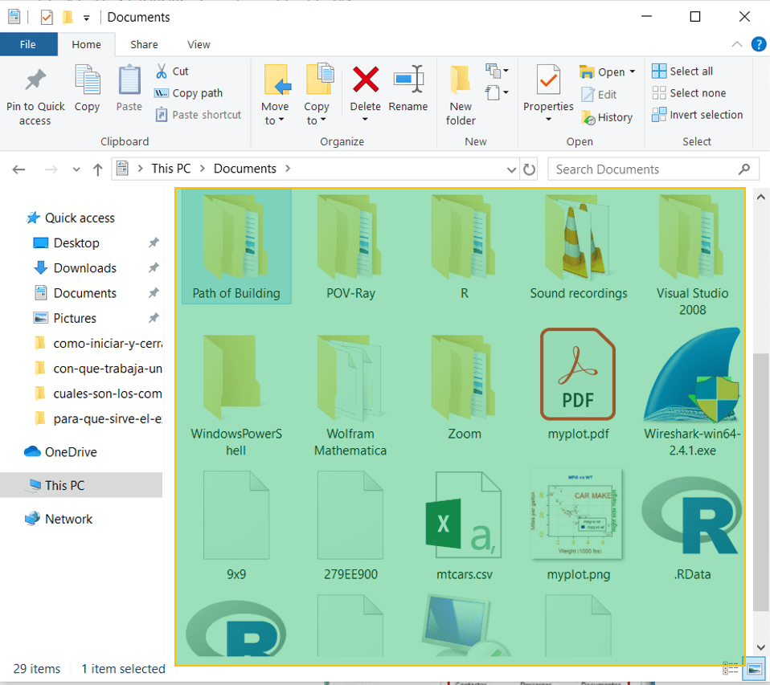Click the Copy button in the Clipboard group
Image resolution: width=770 pixels, height=685 pixels.
tap(87, 89)
